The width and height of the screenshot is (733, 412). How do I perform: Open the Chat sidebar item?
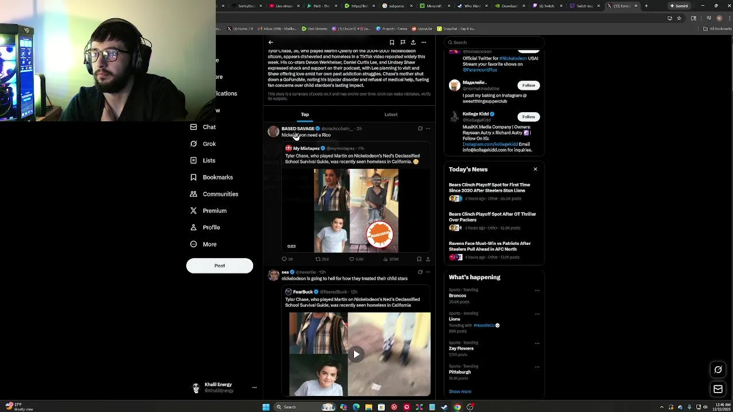[x=203, y=127]
